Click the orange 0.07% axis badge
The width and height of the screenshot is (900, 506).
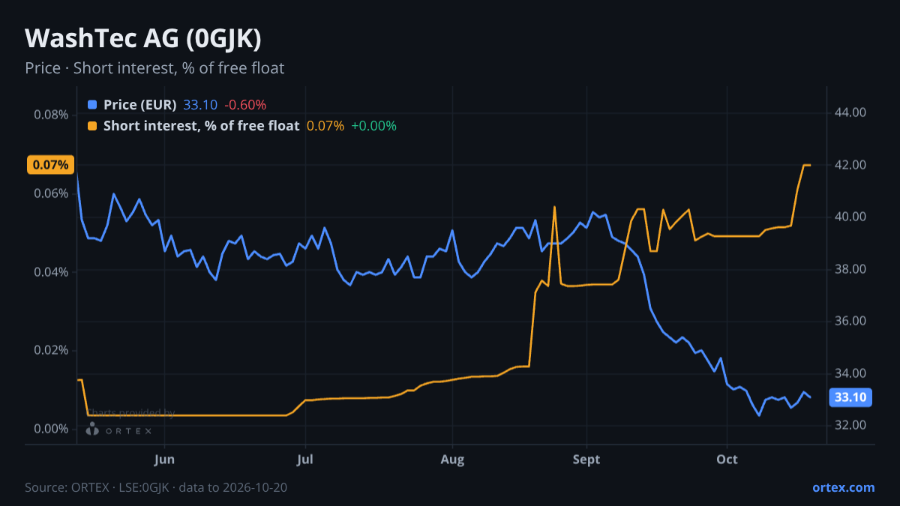tap(49, 165)
